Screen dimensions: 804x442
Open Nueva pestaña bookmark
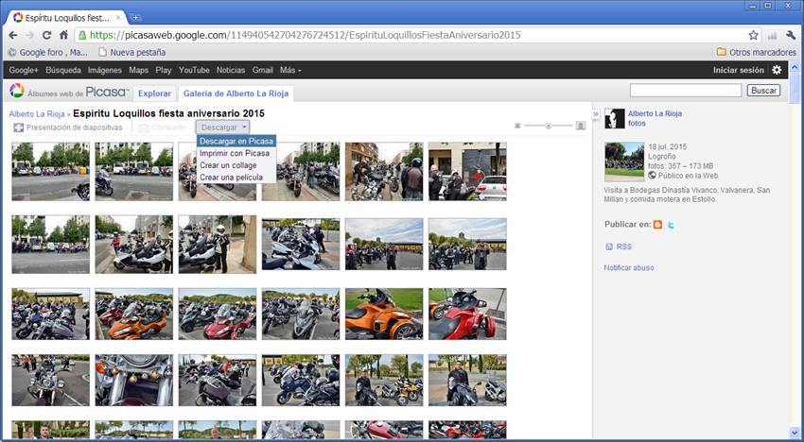tap(131, 52)
